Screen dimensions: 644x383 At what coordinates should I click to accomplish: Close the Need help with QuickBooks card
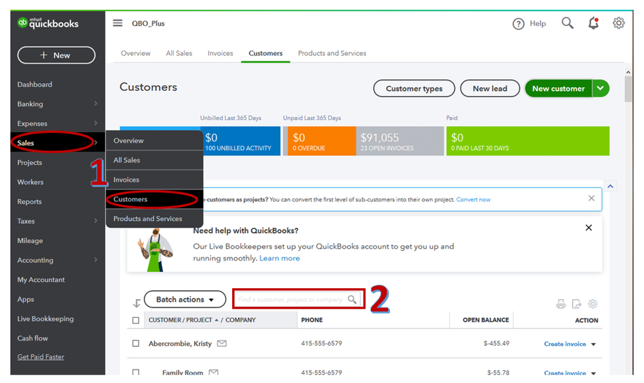point(589,228)
